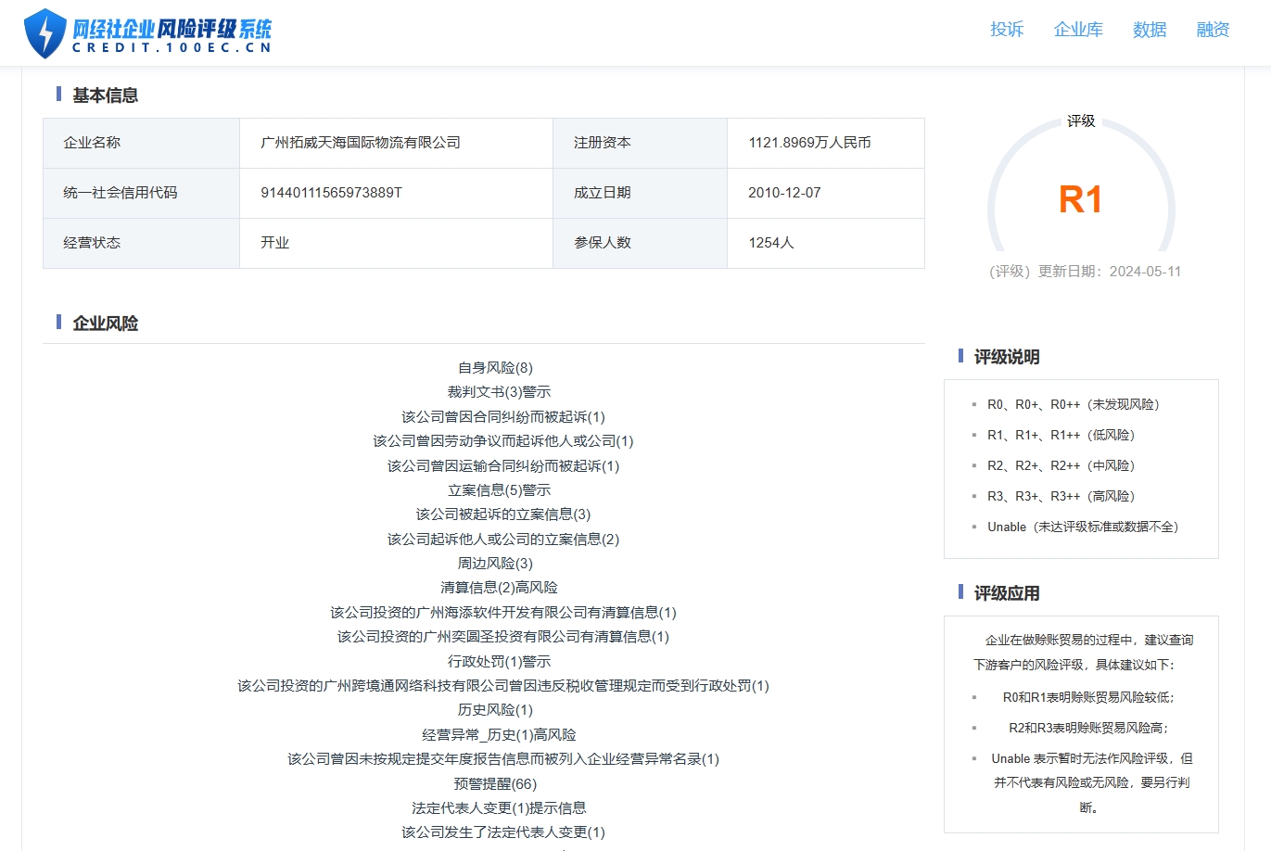Click the 企业名称 label cell
Viewport: 1271px width, 851px height.
coord(141,143)
